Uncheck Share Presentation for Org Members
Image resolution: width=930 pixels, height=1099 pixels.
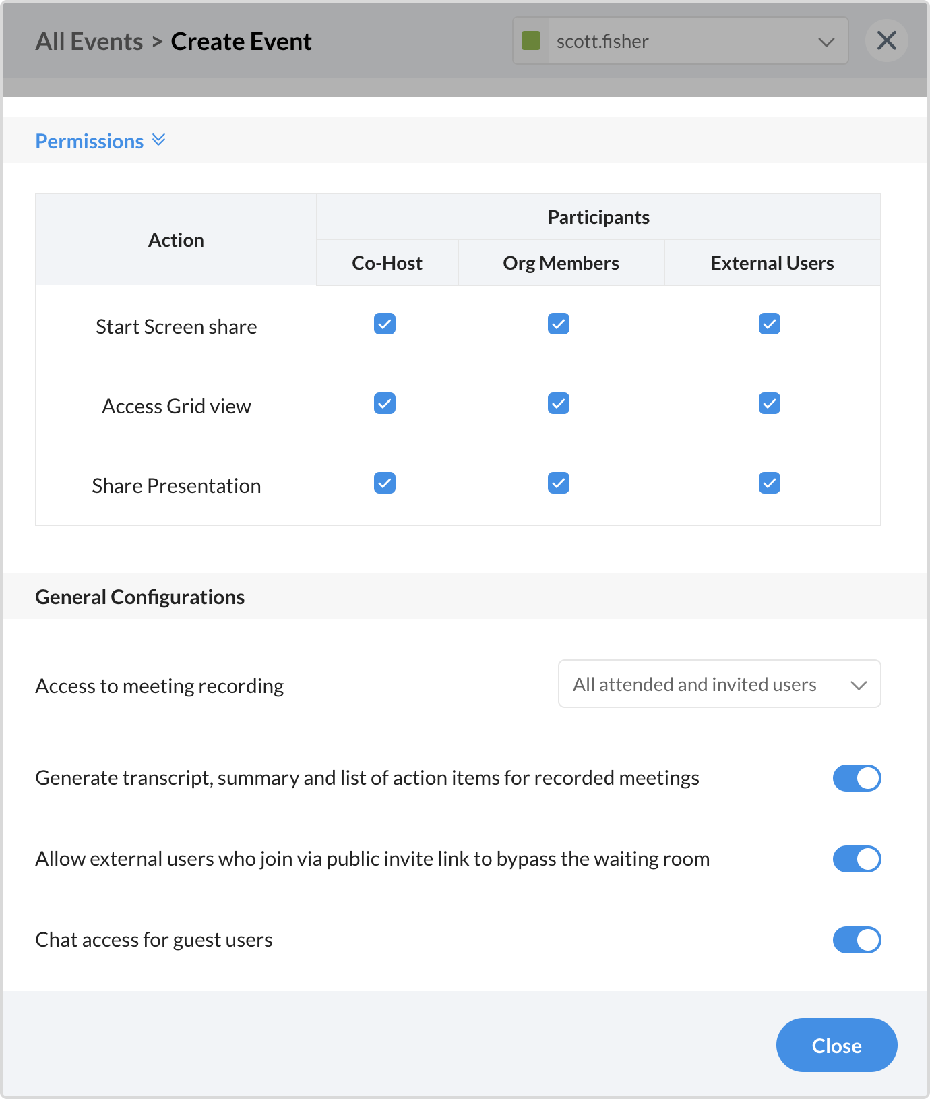[559, 483]
